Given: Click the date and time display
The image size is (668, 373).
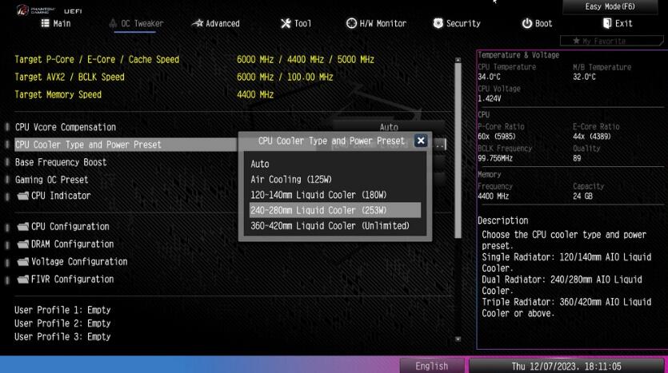Looking at the screenshot, I should click(566, 366).
